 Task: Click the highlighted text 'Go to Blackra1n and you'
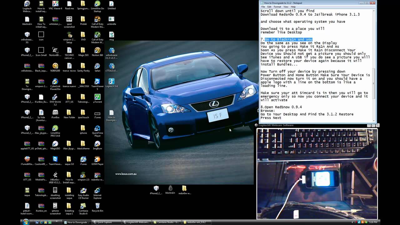point(288,39)
